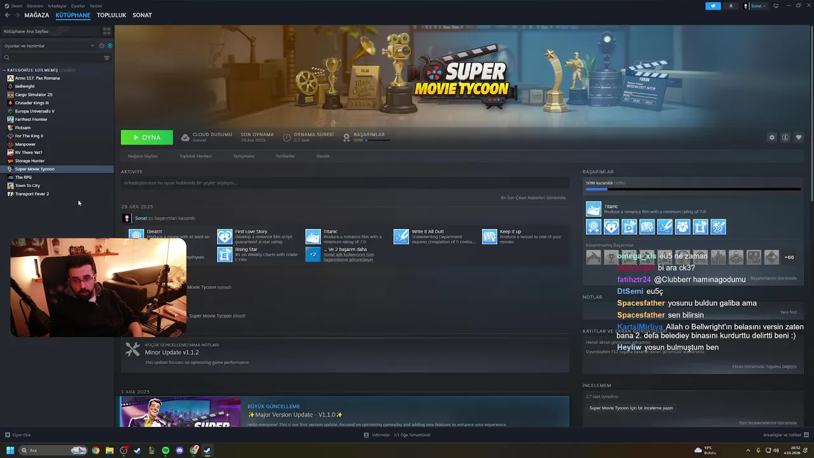The width and height of the screenshot is (814, 458).
Task: Switch to the TOPLULUK tab
Action: point(111,15)
